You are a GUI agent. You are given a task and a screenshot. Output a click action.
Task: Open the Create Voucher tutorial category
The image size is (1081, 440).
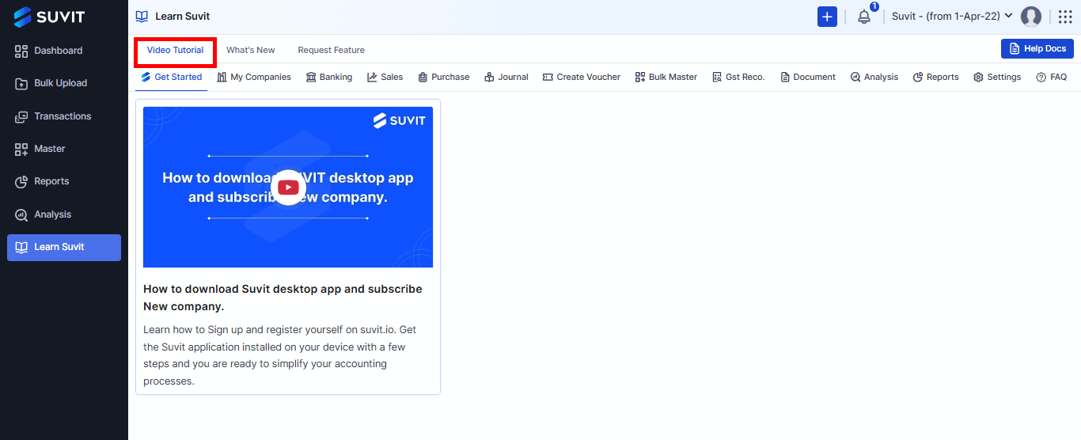(582, 77)
